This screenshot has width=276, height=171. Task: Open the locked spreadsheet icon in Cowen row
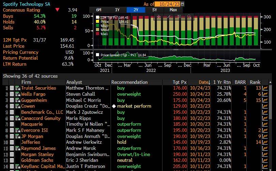(18, 106)
